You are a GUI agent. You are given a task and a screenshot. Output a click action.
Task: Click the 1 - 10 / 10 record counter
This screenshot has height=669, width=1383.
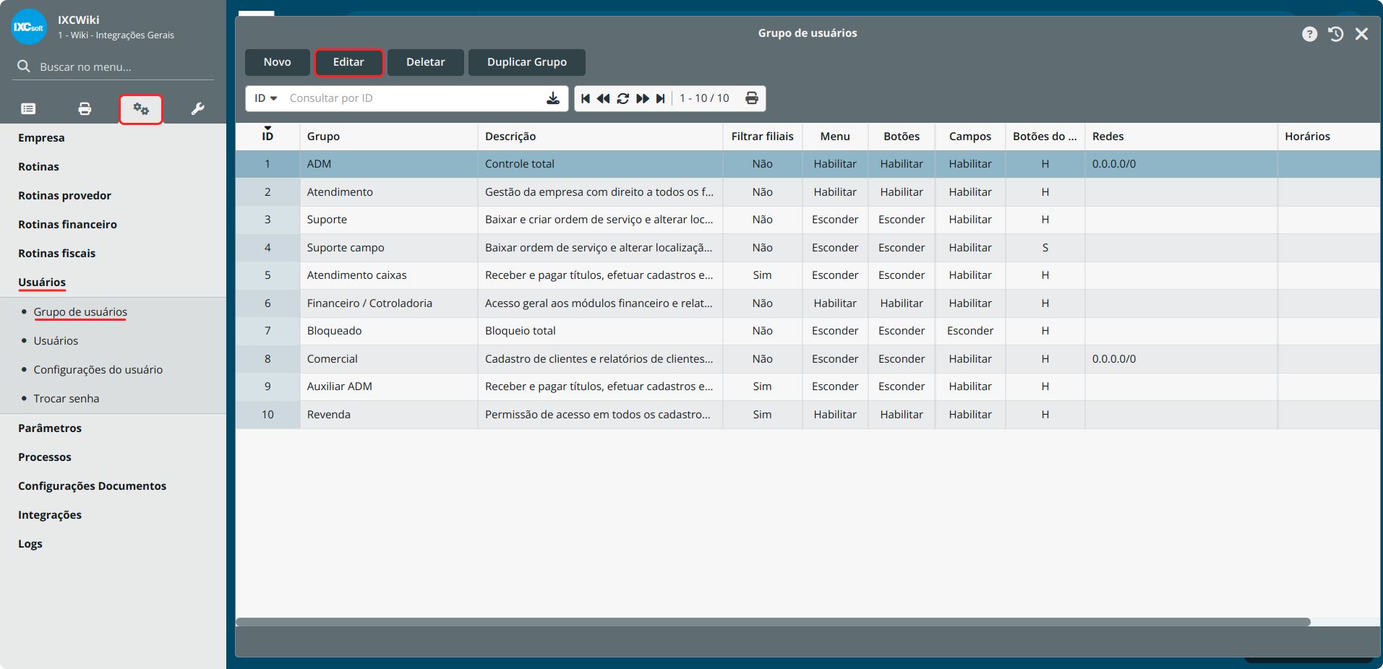(704, 98)
